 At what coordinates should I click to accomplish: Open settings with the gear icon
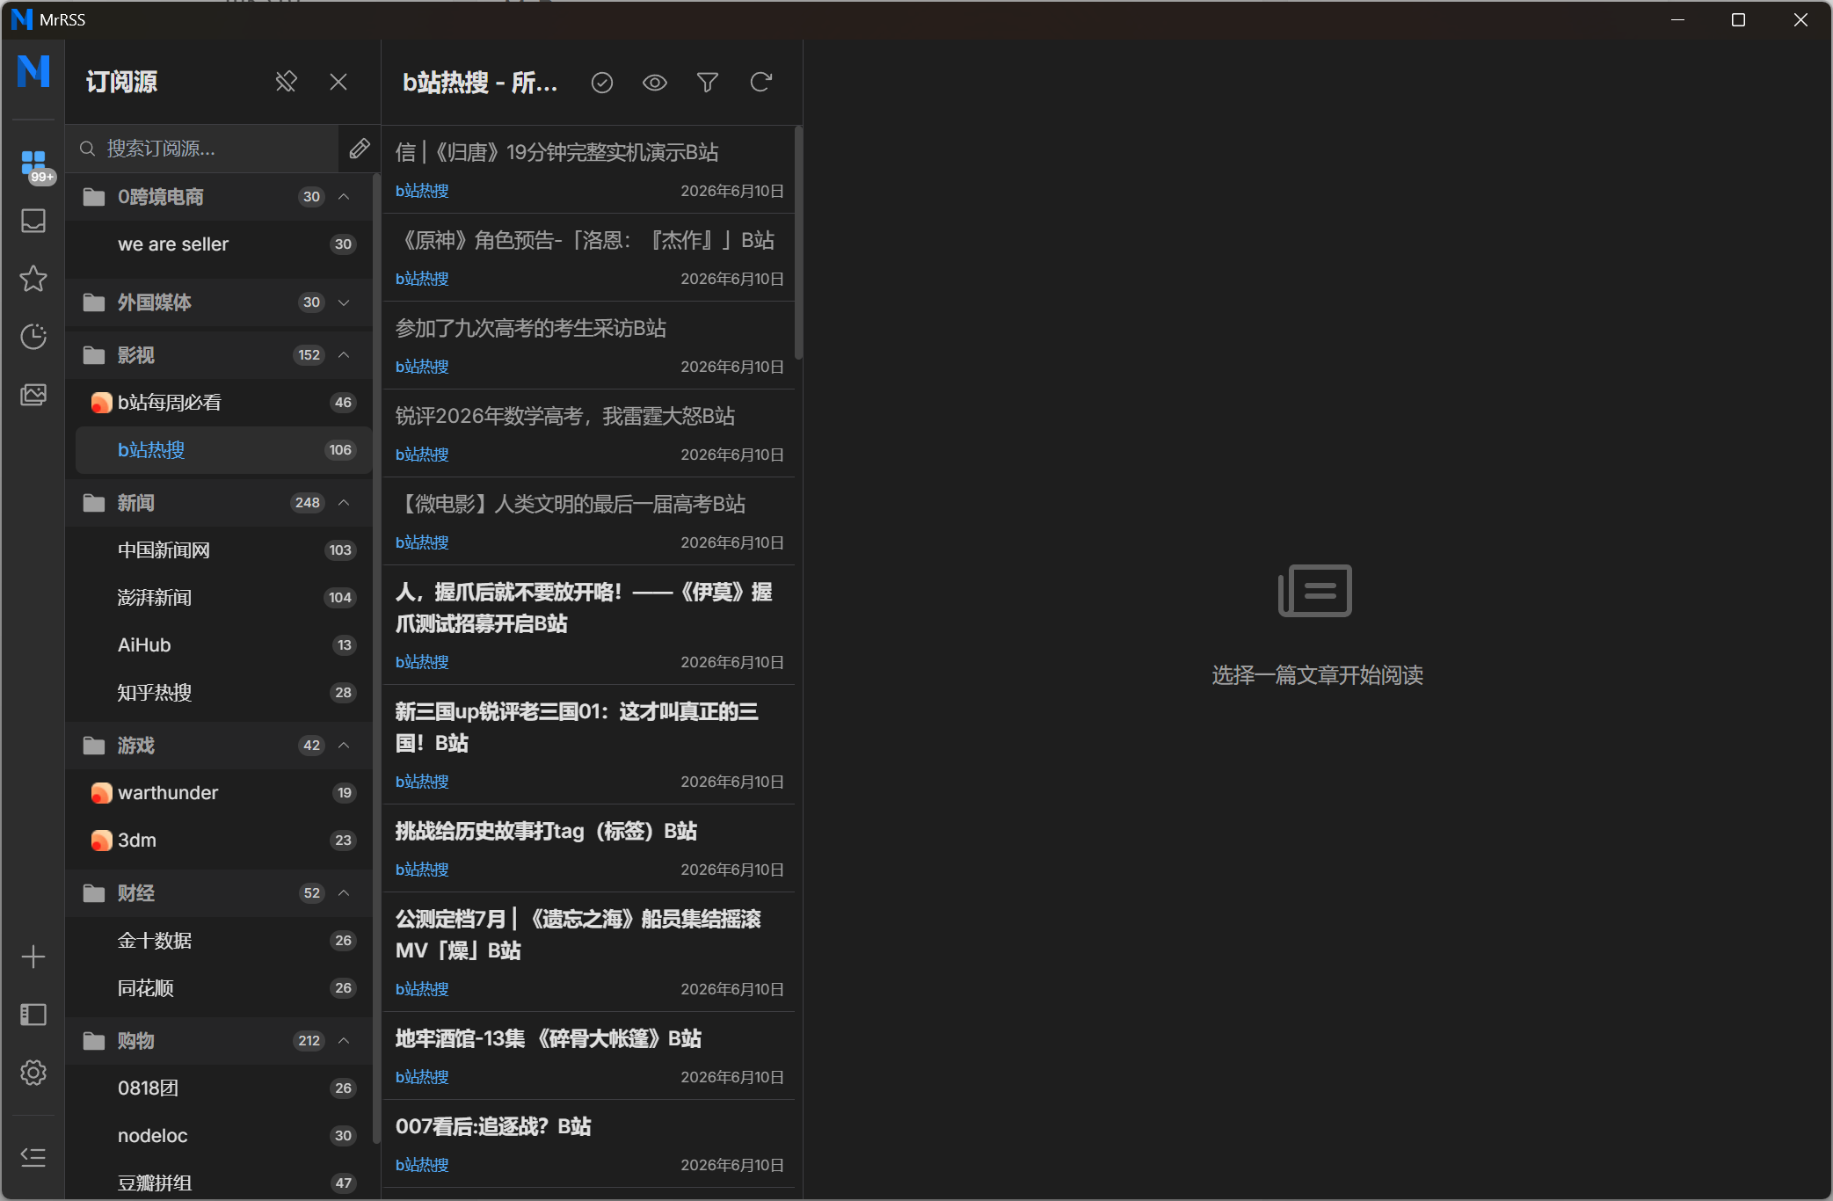coord(33,1073)
